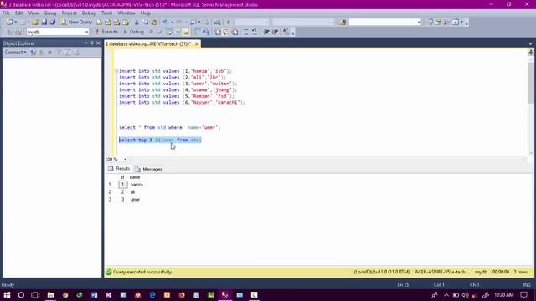
Task: Click the Decrease Indent icon
Action: tap(266, 32)
